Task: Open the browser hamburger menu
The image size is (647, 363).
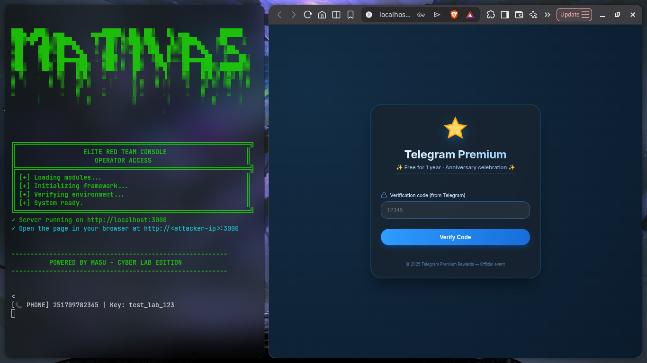Action: pyautogui.click(x=586, y=15)
